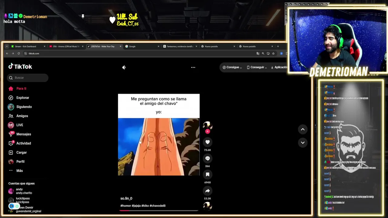Switch to ERA - Ameno YouTube tab
The image size is (388, 218).
pyautogui.click(x=66, y=46)
